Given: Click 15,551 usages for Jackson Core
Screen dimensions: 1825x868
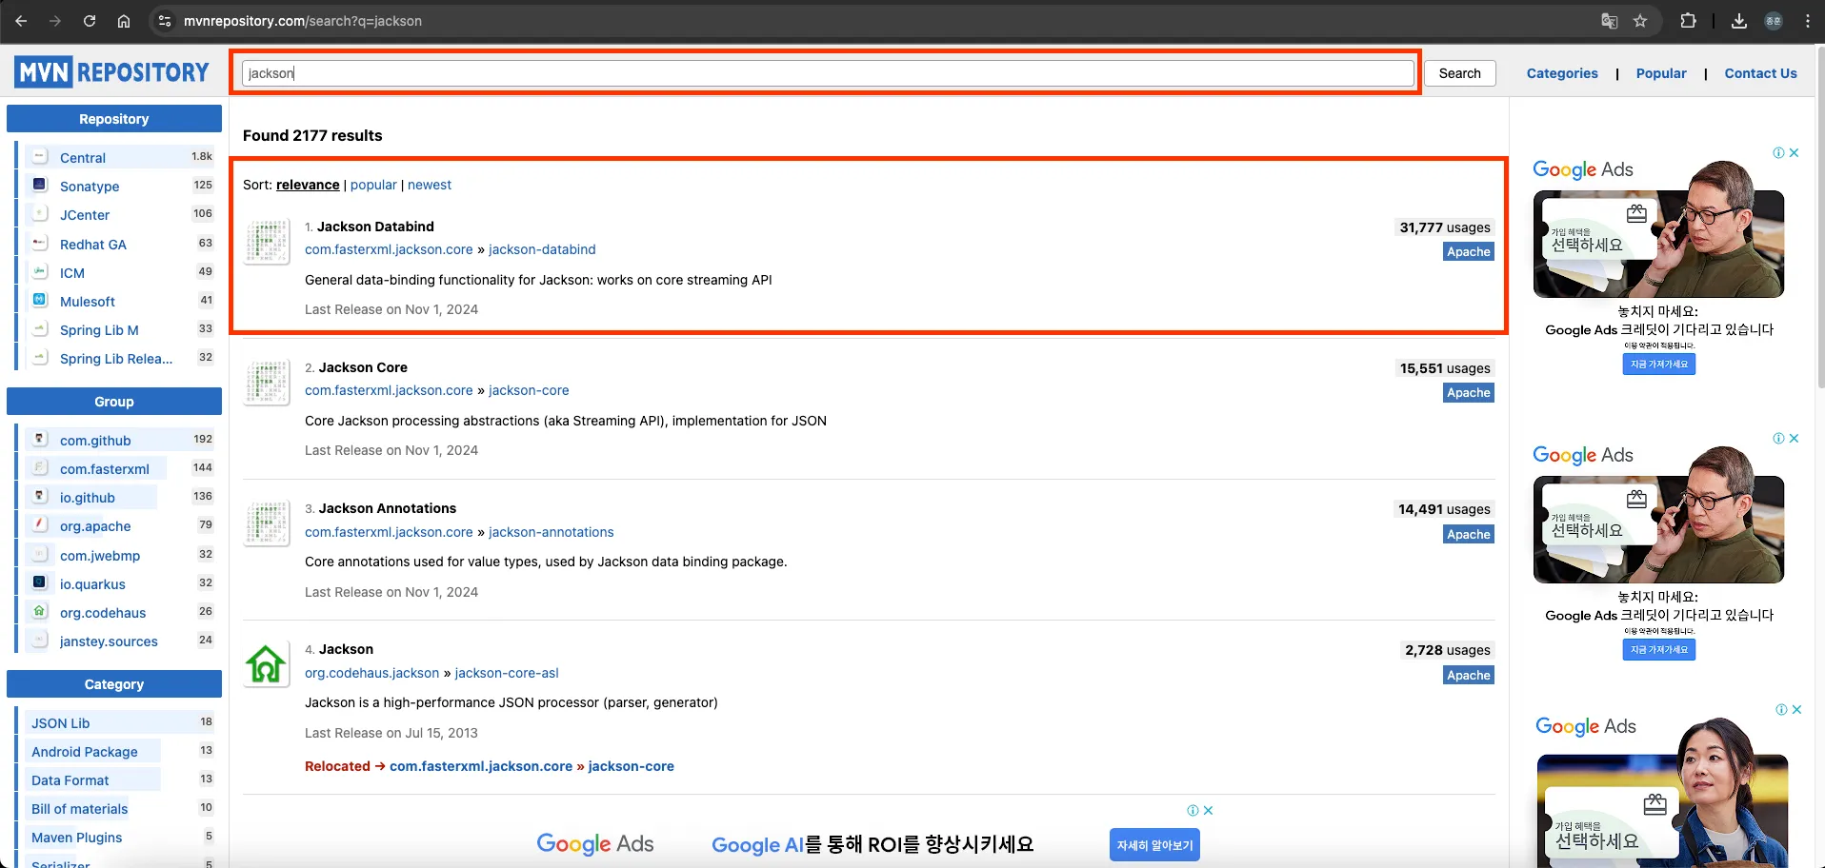Looking at the screenshot, I should (x=1445, y=368).
